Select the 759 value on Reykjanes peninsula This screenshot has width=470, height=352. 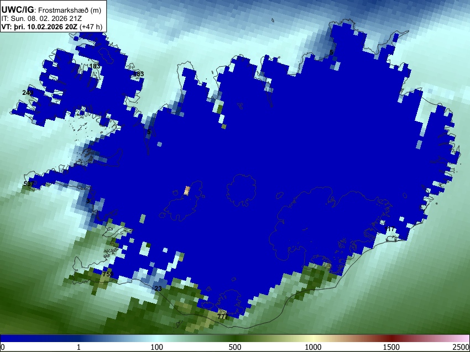point(108,274)
